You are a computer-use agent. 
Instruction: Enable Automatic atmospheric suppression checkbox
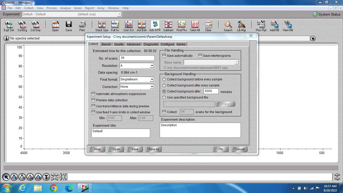[93, 94]
